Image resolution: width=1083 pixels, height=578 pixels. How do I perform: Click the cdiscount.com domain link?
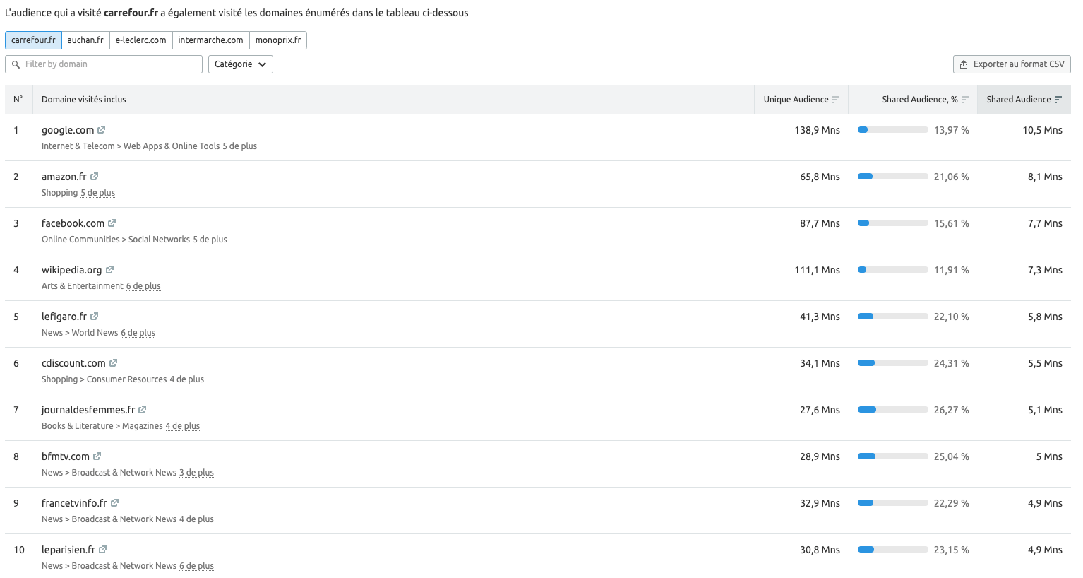tap(73, 363)
